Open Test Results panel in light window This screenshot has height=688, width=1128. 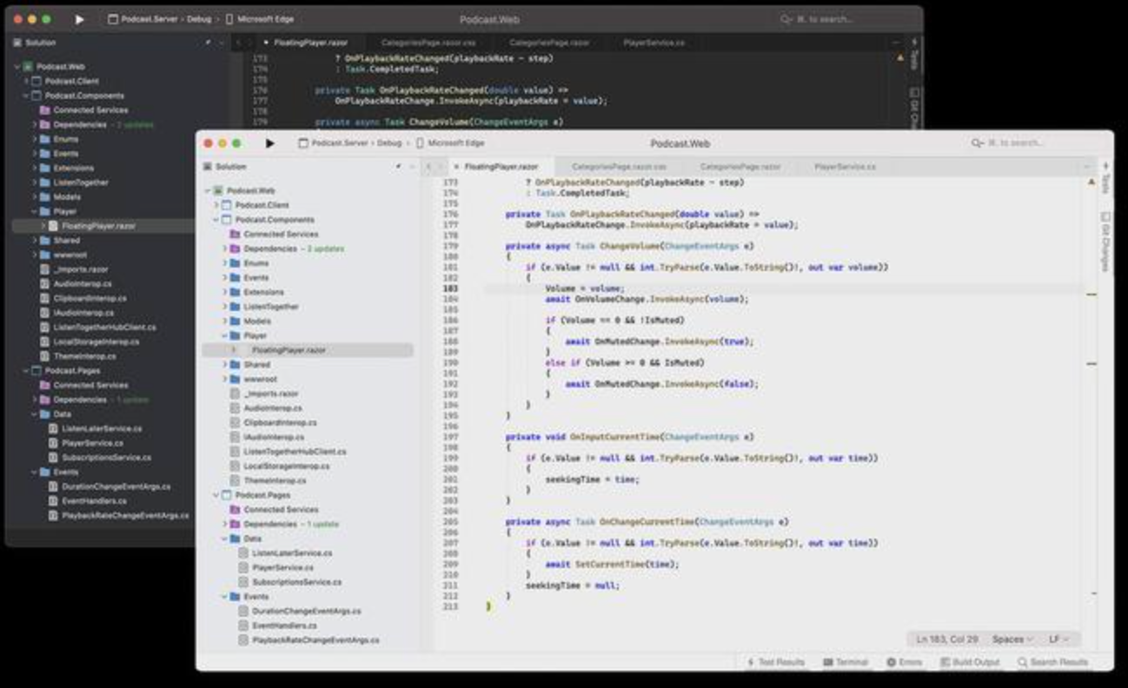click(775, 662)
